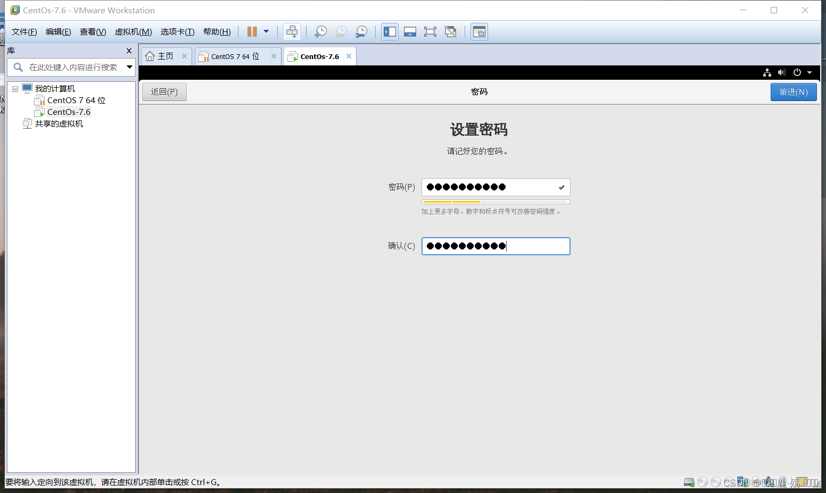Open the guest power menu icon
Screen dimensions: 826x493
[x=797, y=73]
